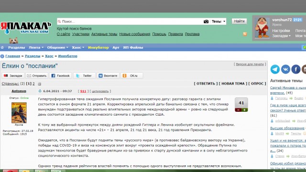This screenshot has width=306, height=172.
Task: Click the Отправить share button
Action: pyautogui.click(x=37, y=75)
